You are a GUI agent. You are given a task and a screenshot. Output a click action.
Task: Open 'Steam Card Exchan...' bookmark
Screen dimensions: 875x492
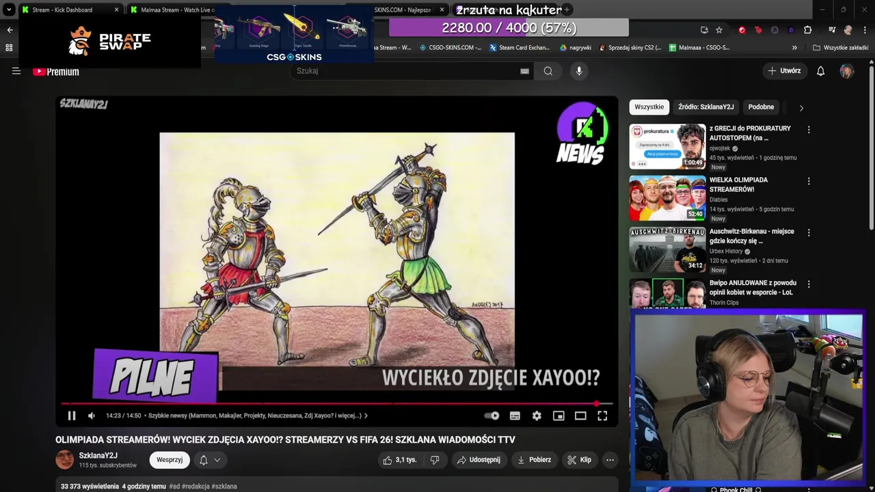(x=520, y=48)
